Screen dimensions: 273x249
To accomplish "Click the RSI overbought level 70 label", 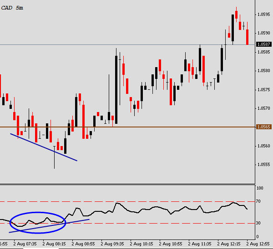I will (258, 201).
